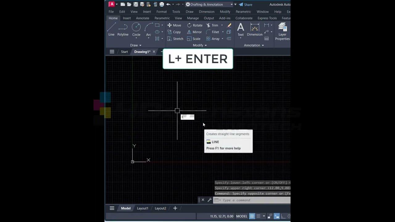Image resolution: width=395 pixels, height=222 pixels.
Task: Expand the Annotation panel
Action: 254,45
